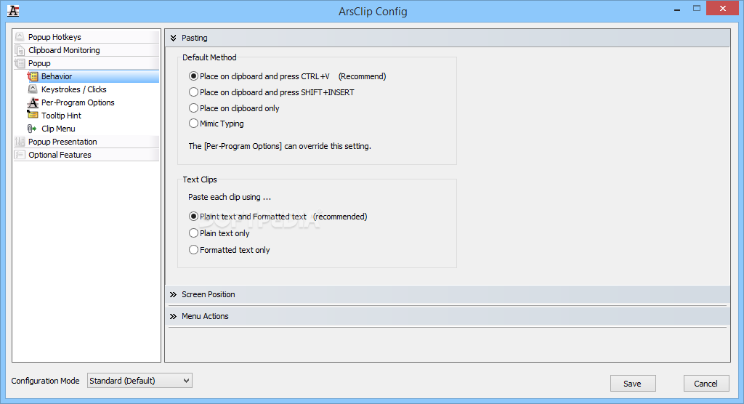
Task: Click the Text Clips group label
Action: (x=200, y=179)
